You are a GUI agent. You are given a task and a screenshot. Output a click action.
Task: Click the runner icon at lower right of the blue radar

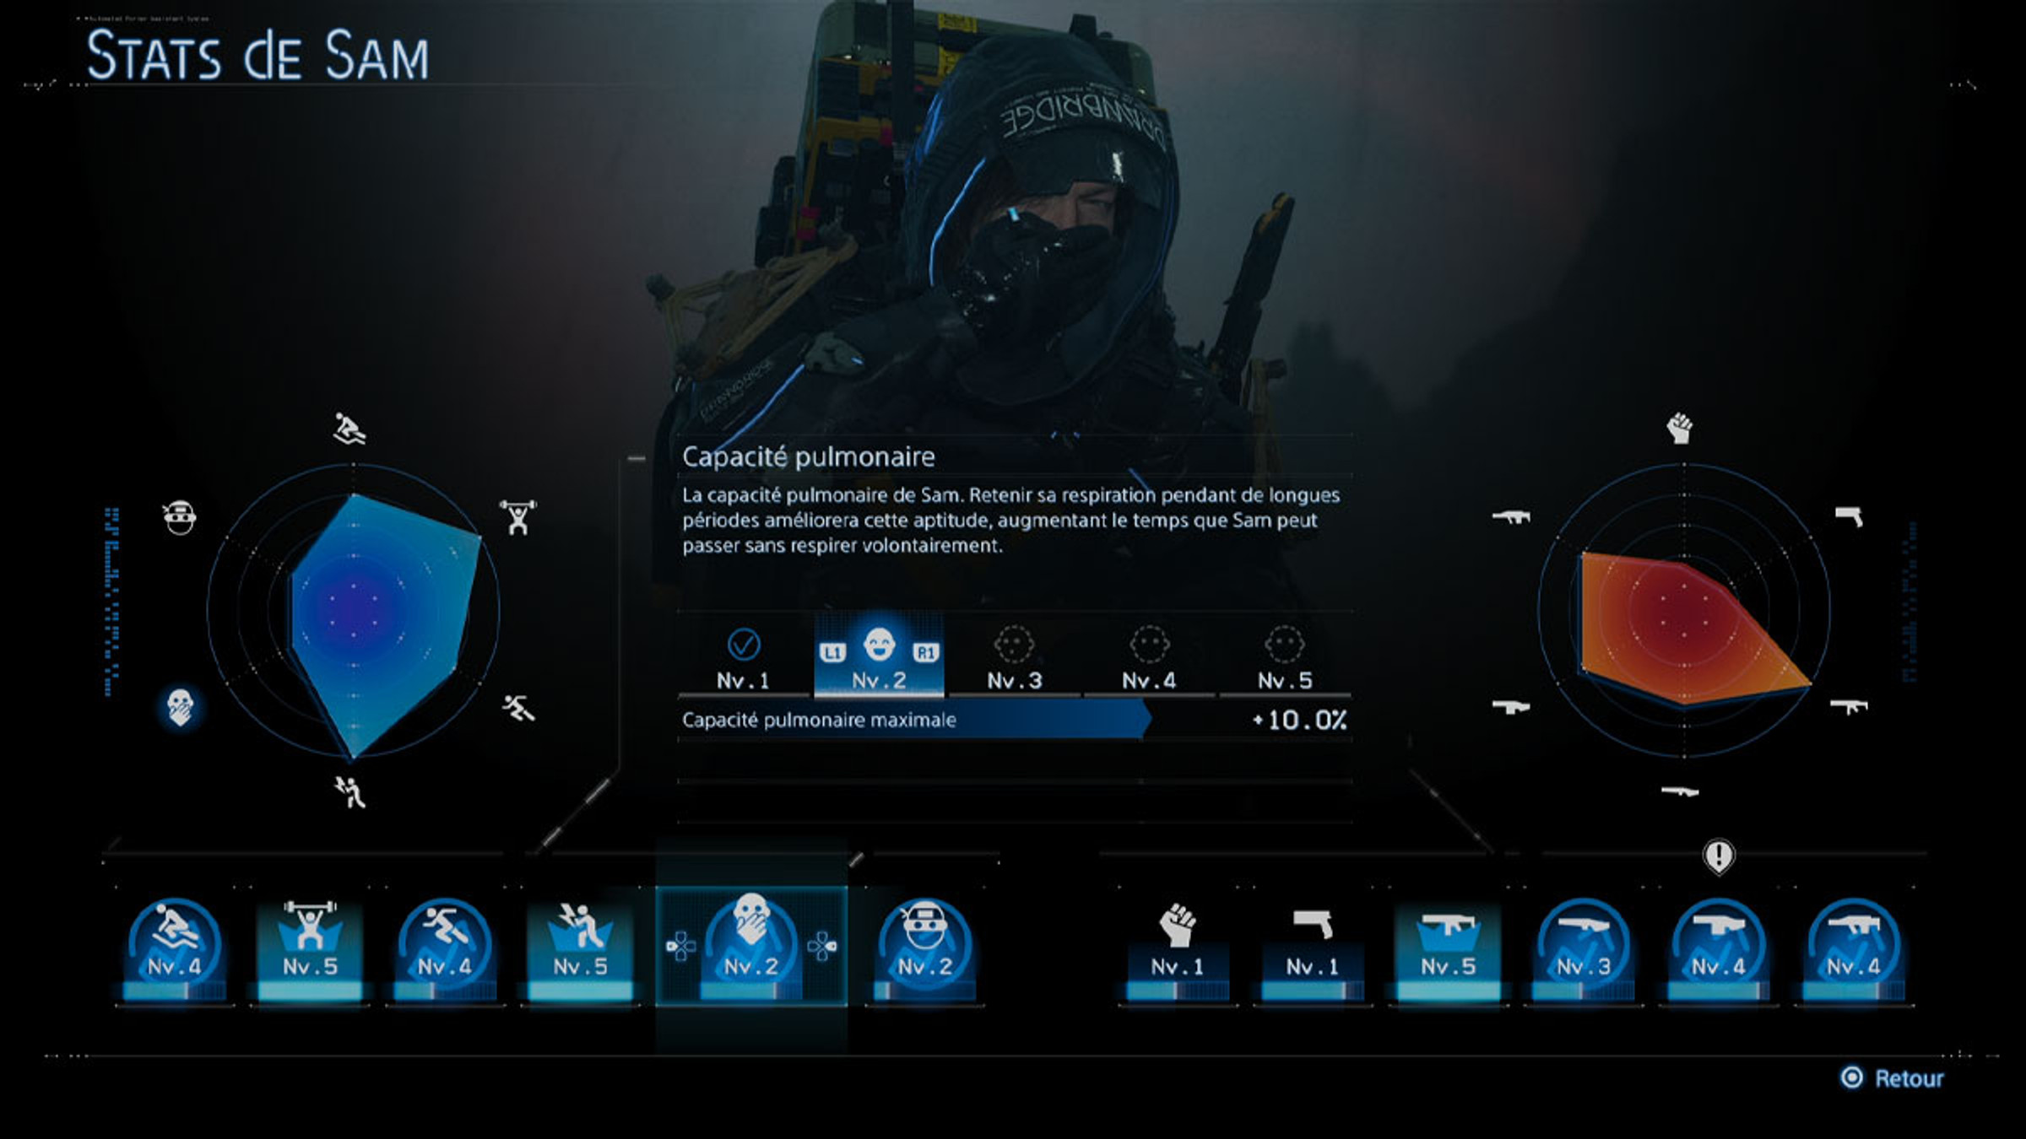click(518, 707)
